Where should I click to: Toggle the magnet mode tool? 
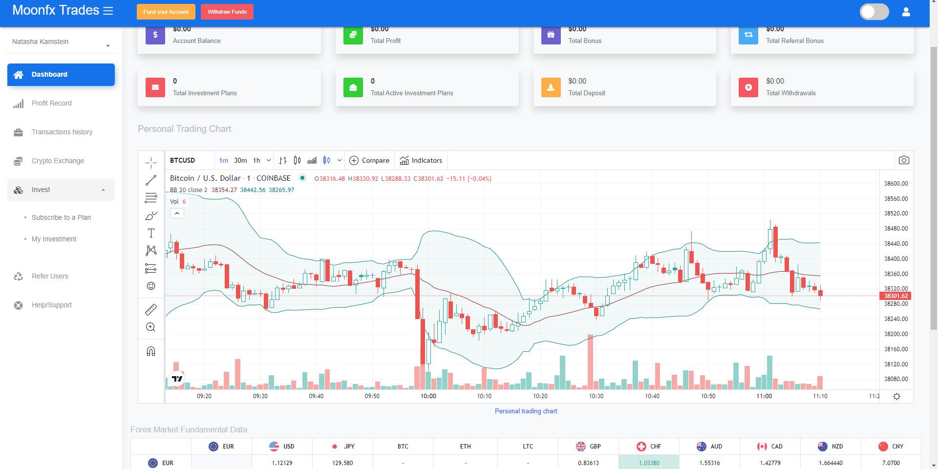(151, 351)
